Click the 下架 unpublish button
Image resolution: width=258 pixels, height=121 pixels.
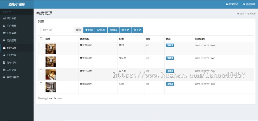[137, 30]
